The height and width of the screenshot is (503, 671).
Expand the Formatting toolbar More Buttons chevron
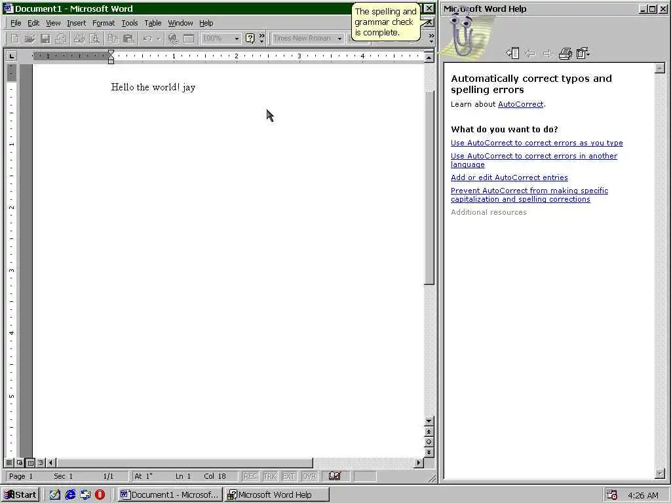click(431, 39)
